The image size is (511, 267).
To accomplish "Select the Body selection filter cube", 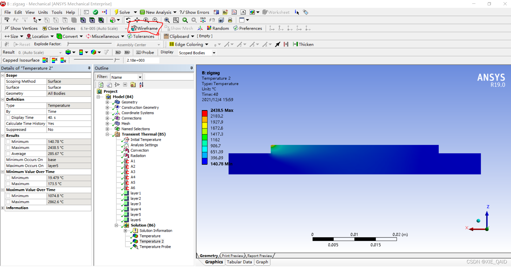I will coord(74,20).
